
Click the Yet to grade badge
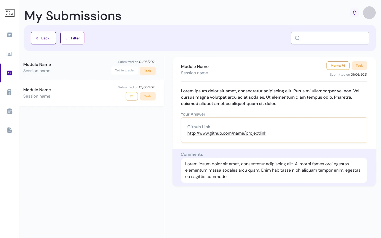[x=124, y=70]
